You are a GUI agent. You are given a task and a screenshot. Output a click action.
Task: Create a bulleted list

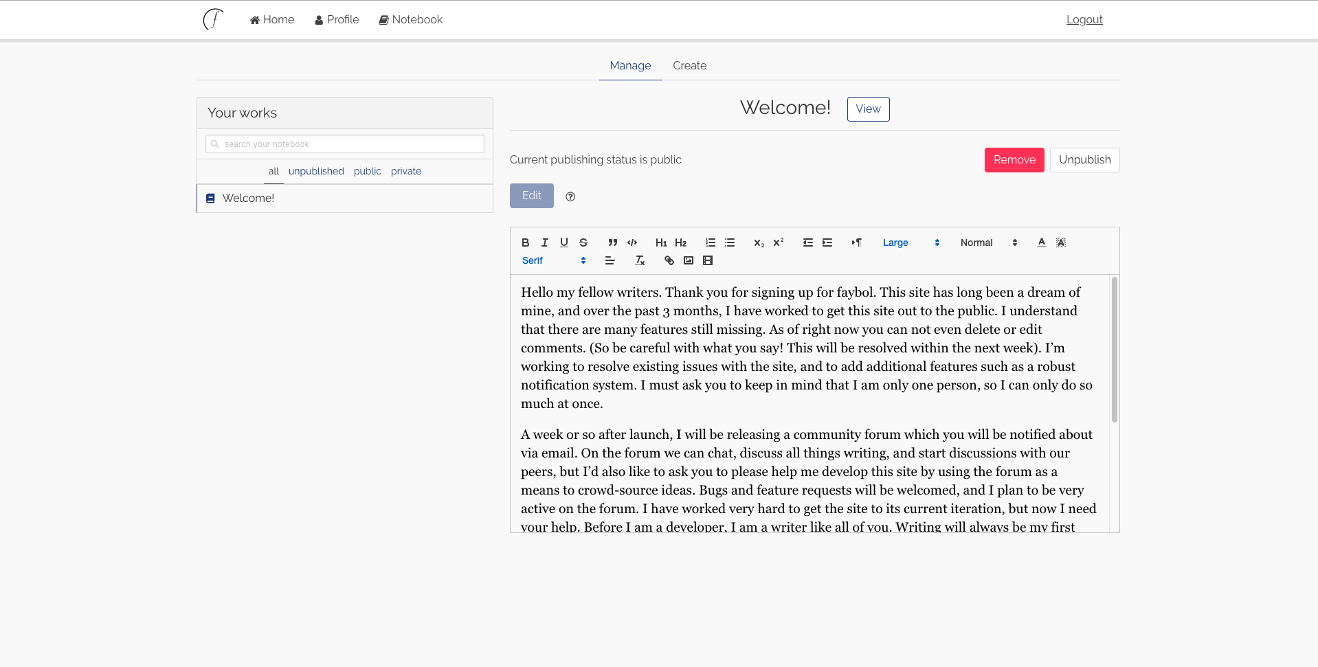coord(730,242)
